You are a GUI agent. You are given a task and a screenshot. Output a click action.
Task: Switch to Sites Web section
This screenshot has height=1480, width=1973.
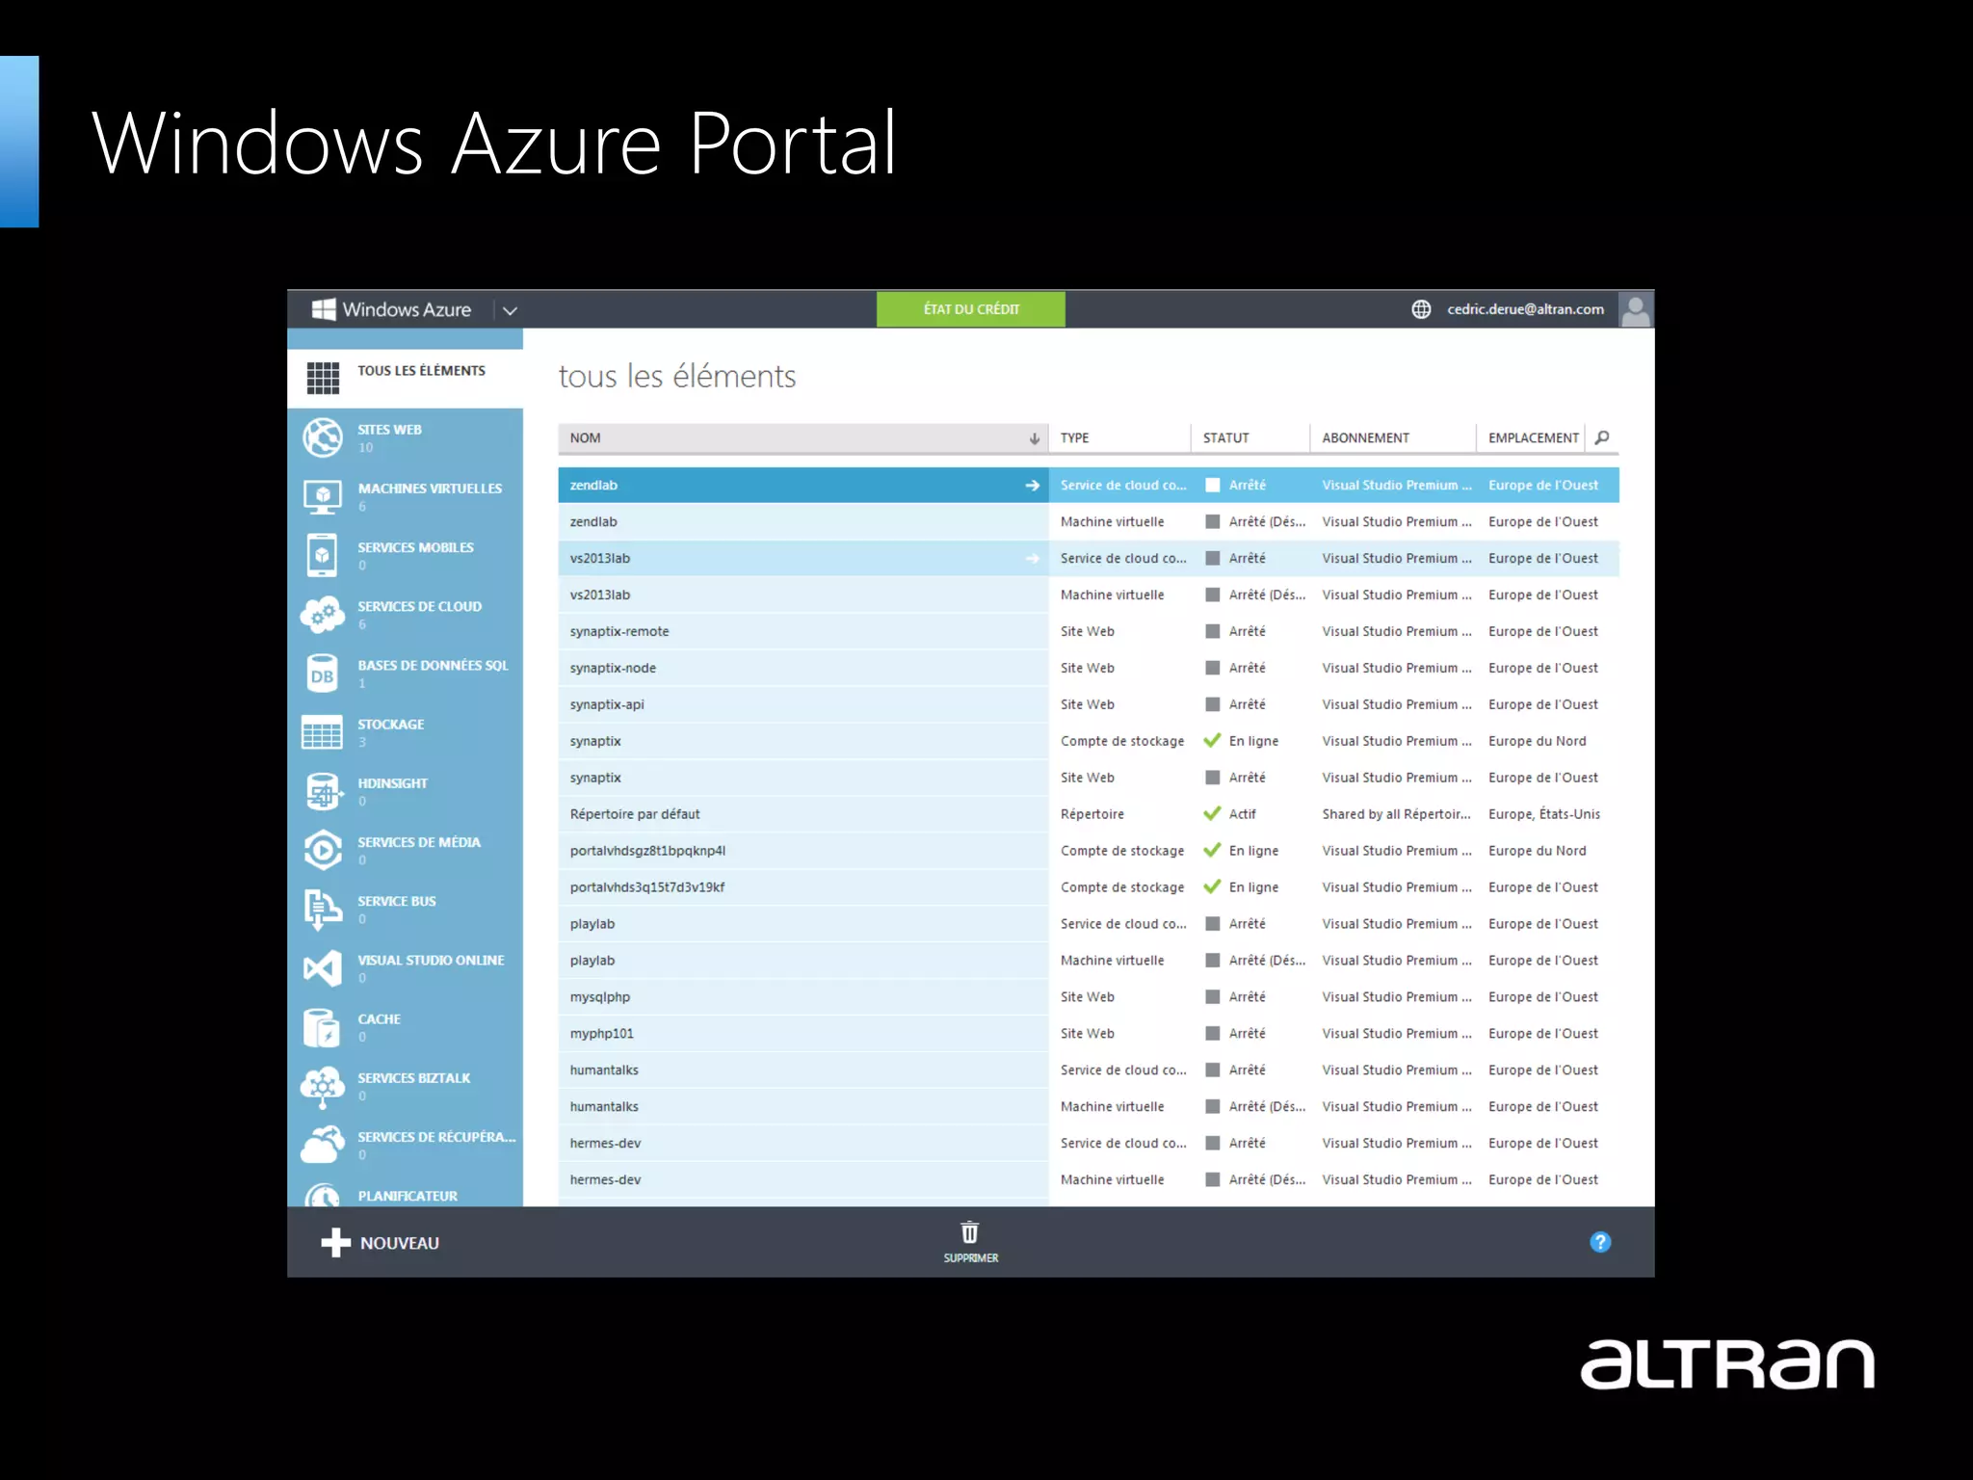click(406, 437)
